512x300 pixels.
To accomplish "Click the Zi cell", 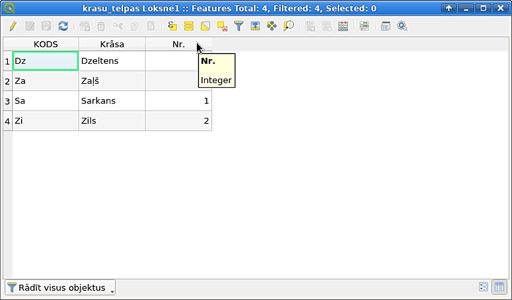I will click(46, 121).
